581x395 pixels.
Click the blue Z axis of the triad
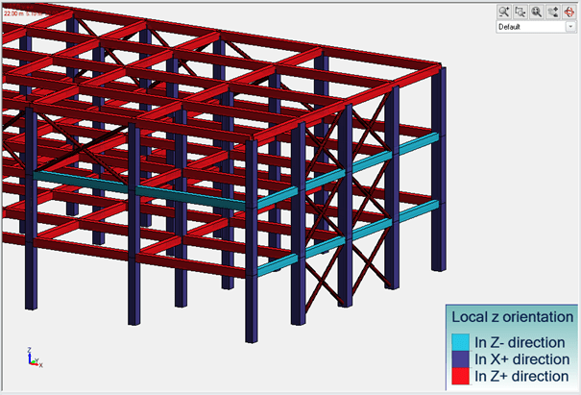pos(30,354)
